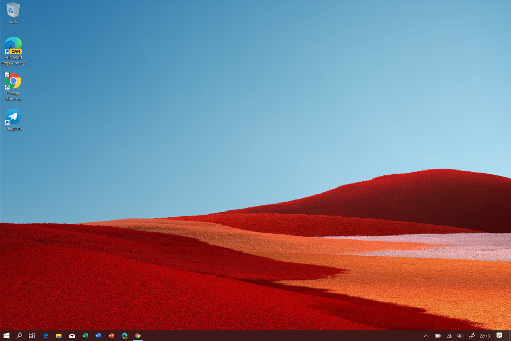Open the Telegram desktop shortcut
The image size is (511, 341).
(x=12, y=116)
